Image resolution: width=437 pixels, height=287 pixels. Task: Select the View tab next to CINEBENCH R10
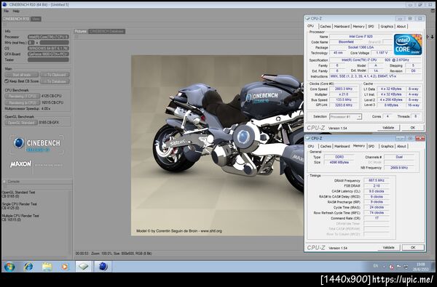tap(36, 19)
